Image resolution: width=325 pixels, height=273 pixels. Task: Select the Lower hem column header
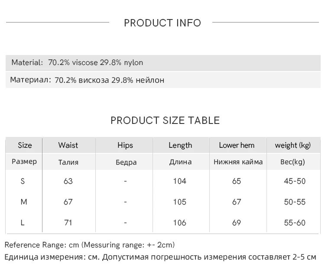click(x=237, y=145)
